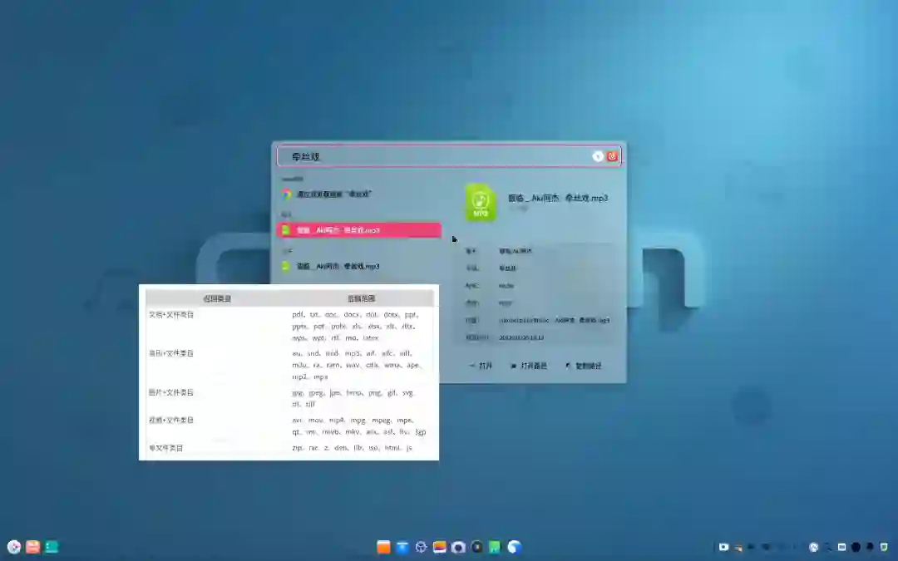Click the shield icon at the tray's right end

point(884,547)
